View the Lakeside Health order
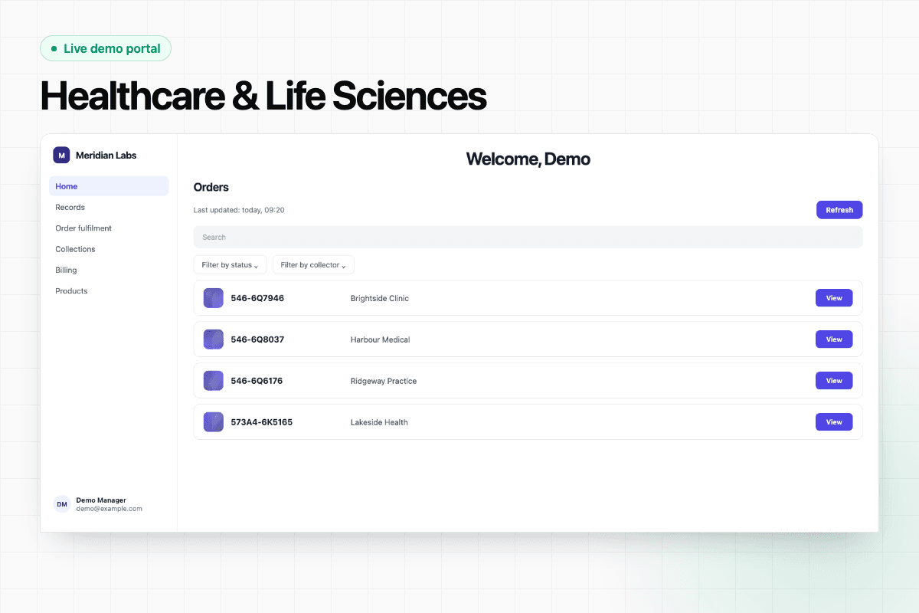 [x=834, y=422]
